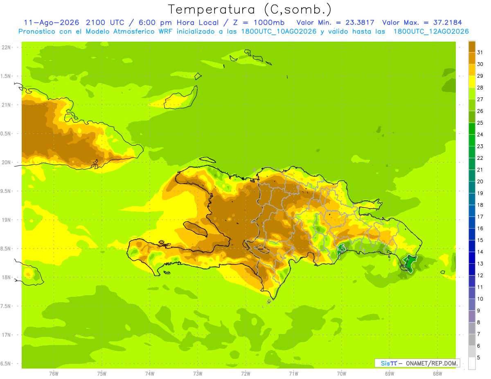The width and height of the screenshot is (491, 379).
Task: Click the legend swatch between 30 and 31
Action: click(472, 58)
